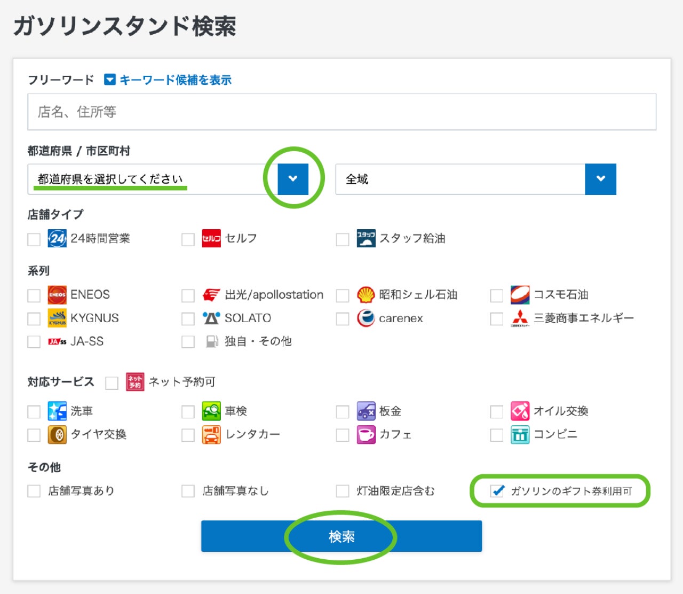683x594 pixels.
Task: Check the ネット予約可 checkbox
Action: (x=112, y=383)
